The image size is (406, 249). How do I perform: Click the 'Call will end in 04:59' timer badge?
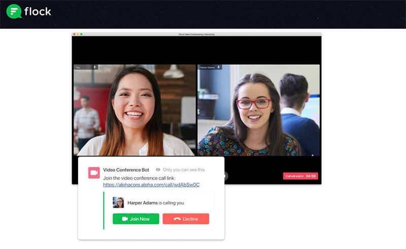click(x=300, y=176)
